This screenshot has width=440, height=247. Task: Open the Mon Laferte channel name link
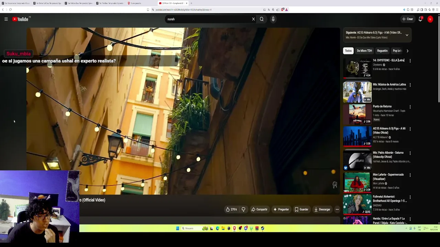[x=378, y=184]
